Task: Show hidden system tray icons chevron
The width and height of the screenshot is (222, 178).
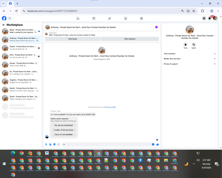Action: [194, 164]
